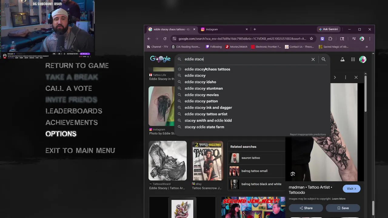Select the eddie stacey chaos tattoos tab
The width and height of the screenshot is (388, 218).
tap(172, 29)
